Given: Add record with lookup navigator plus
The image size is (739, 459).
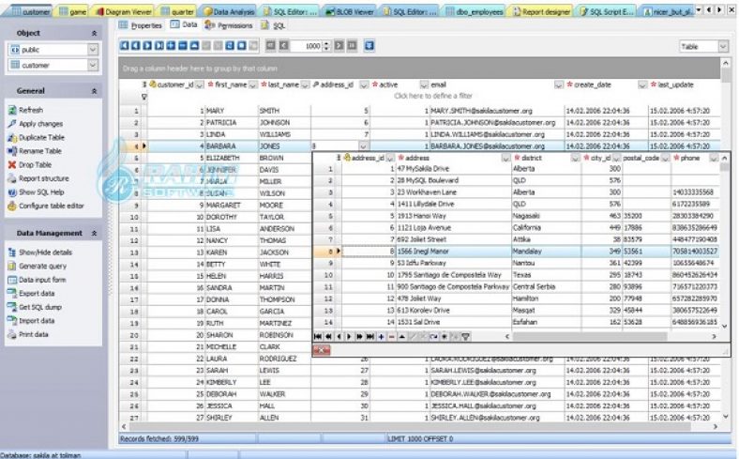Looking at the screenshot, I should pyautogui.click(x=381, y=337).
